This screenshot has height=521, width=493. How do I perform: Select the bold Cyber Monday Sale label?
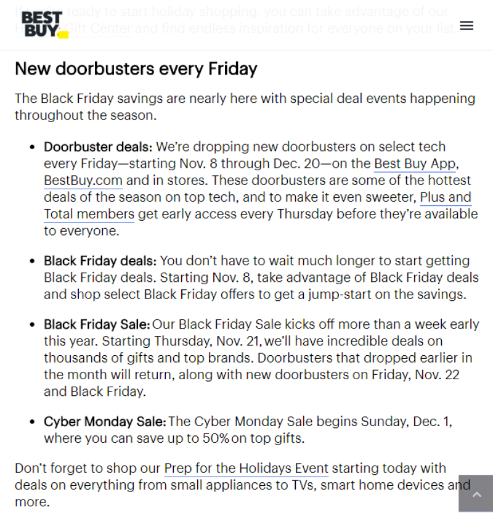click(x=105, y=422)
